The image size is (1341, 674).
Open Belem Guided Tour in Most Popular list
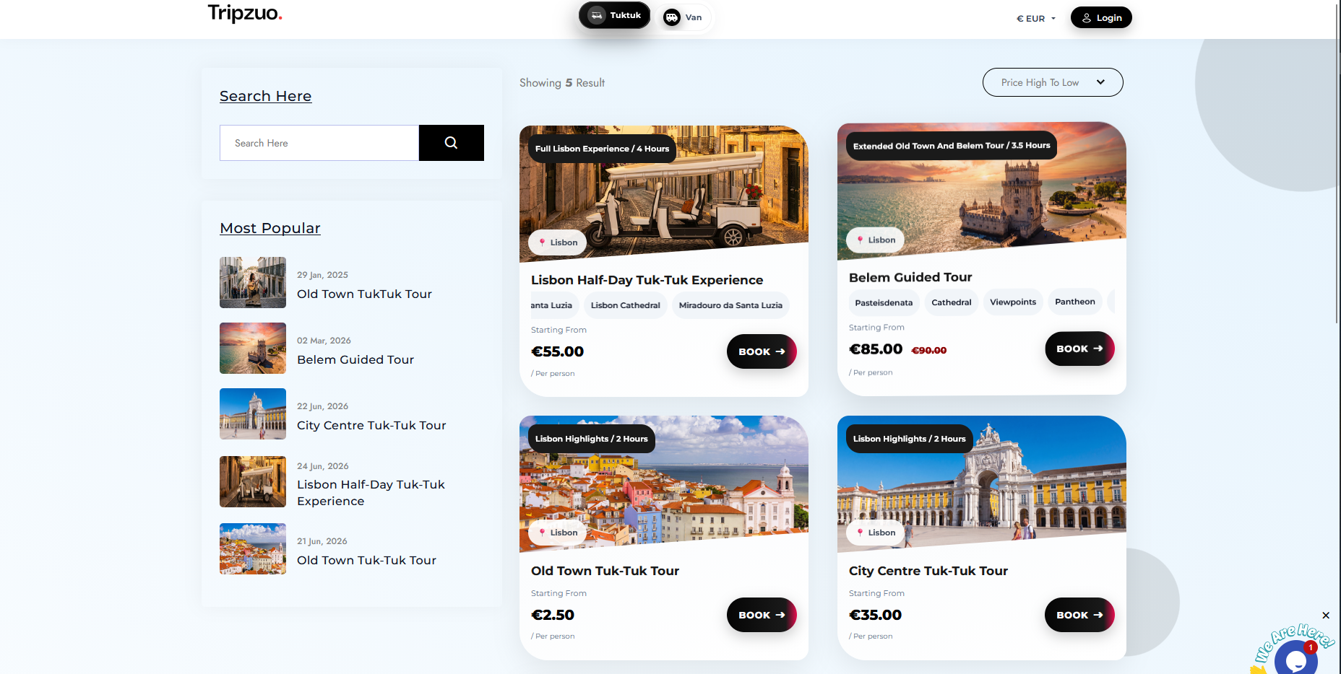pos(355,359)
